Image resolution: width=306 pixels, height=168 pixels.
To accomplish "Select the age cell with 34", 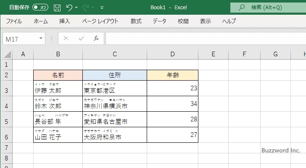I will (x=172, y=104).
